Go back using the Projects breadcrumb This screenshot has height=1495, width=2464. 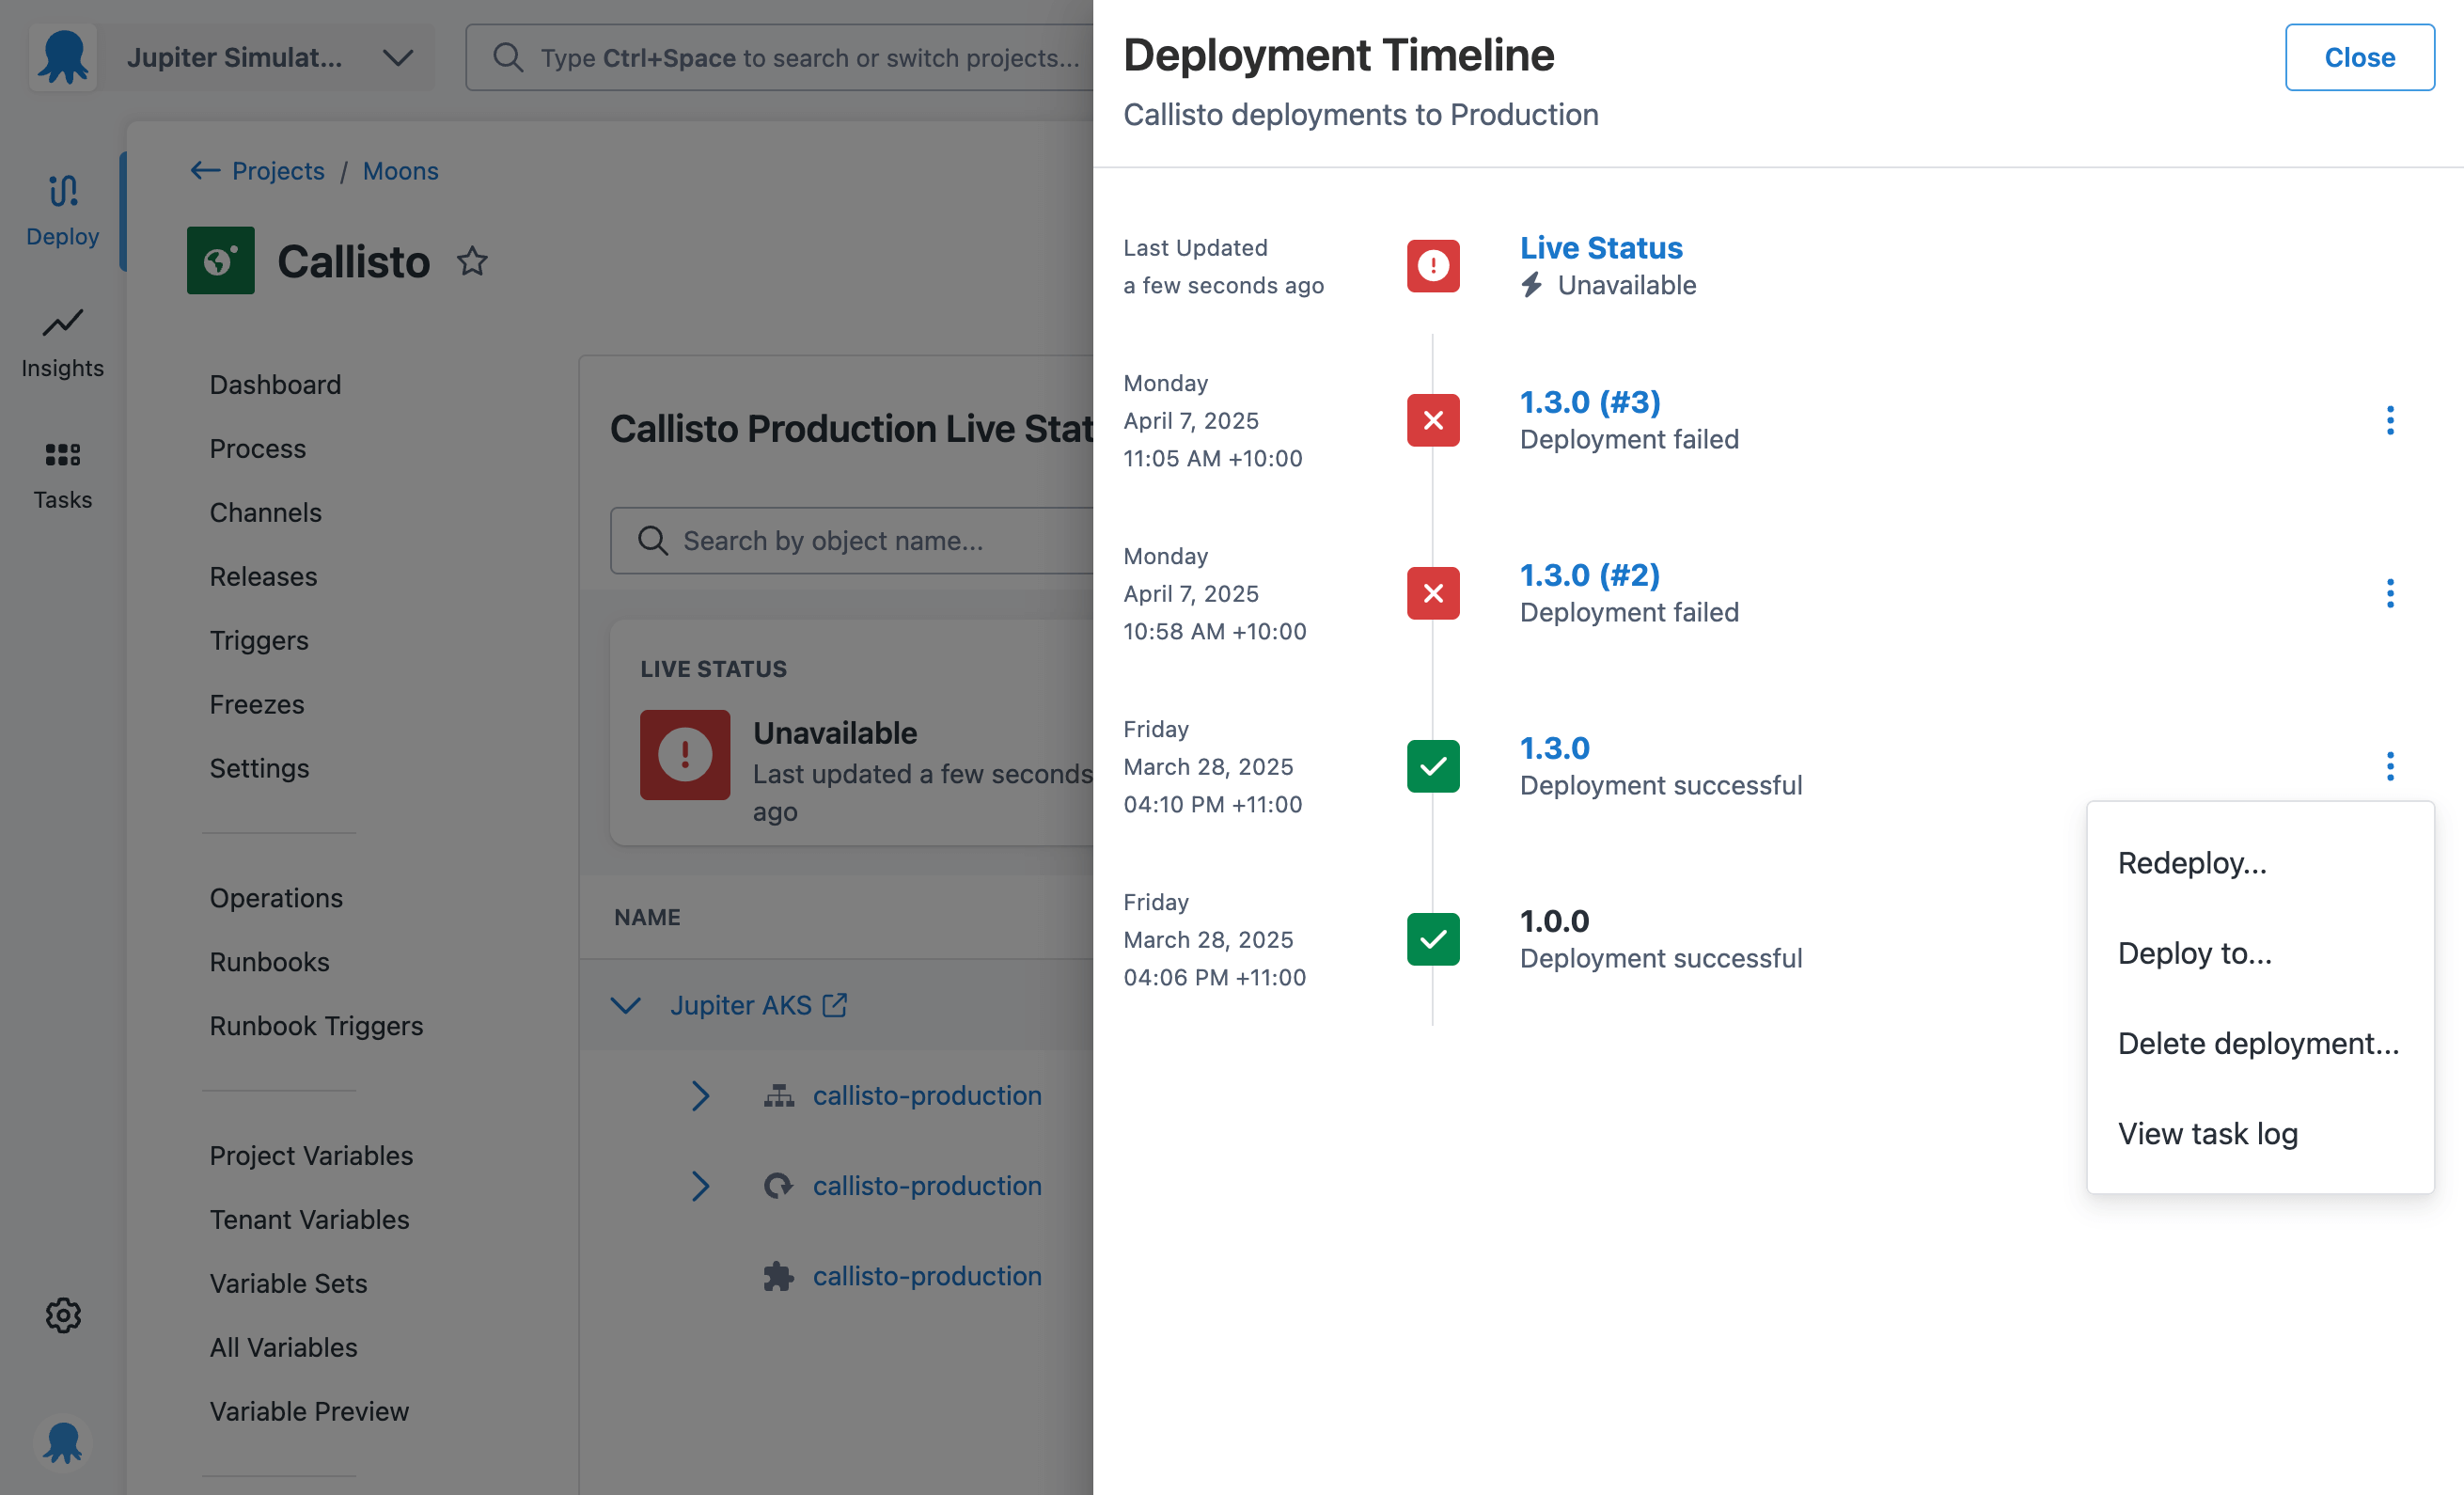[x=277, y=170]
